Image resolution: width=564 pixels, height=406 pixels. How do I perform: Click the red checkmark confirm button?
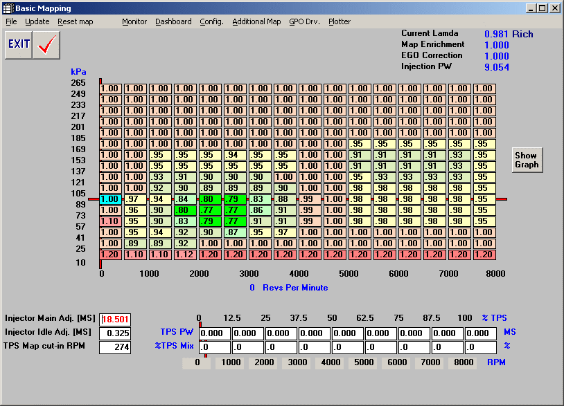click(46, 45)
